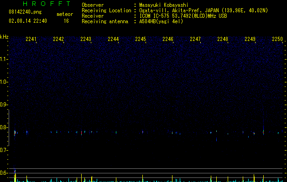Click the meteor count label
Image resolution: width=287 pixels, height=182 pixels.
click(65, 14)
